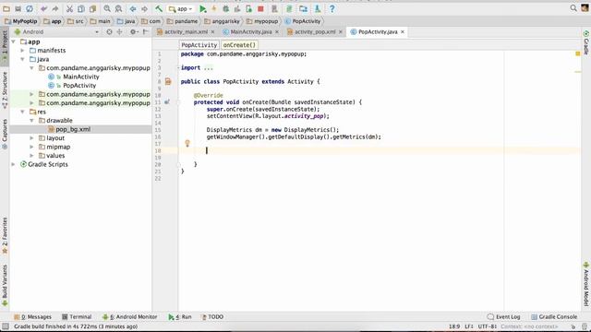Select PopActivity in project tree
This screenshot has height=332, width=591.
[79, 86]
